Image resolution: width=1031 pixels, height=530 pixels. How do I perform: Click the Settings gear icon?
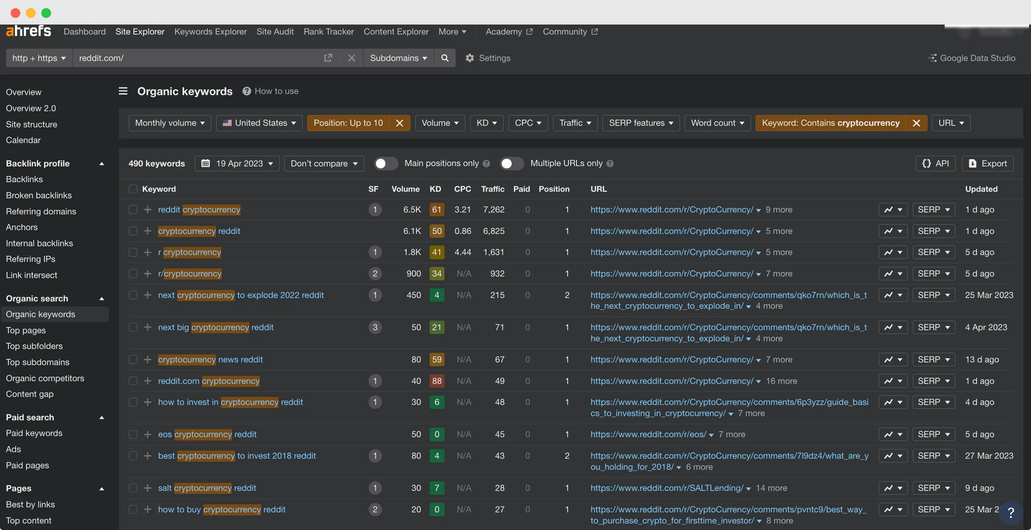tap(469, 58)
